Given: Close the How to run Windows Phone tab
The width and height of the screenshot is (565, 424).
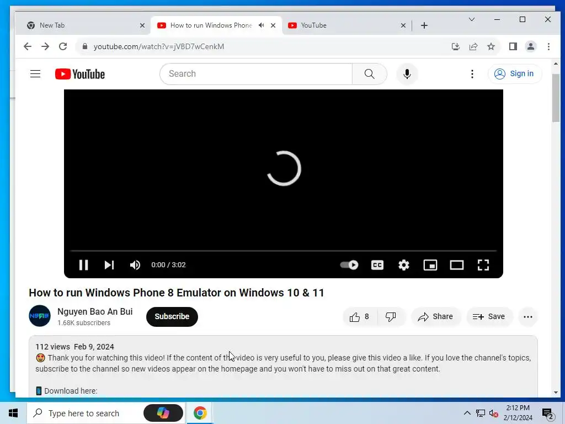Looking at the screenshot, I should [273, 25].
